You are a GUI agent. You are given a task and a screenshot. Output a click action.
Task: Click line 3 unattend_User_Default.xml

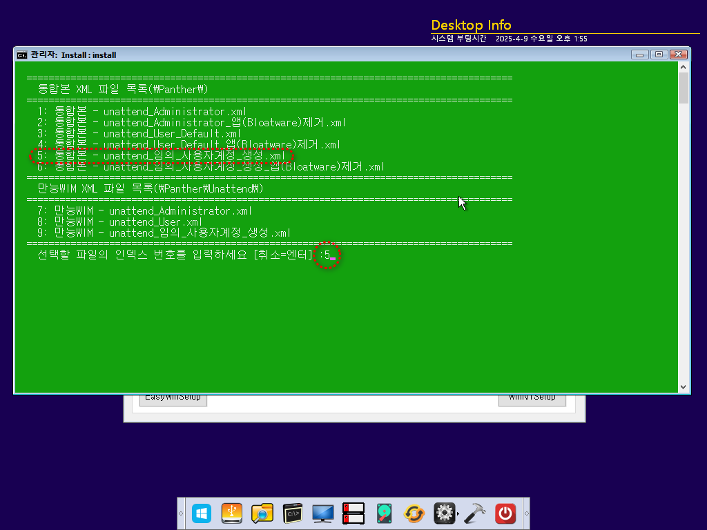point(139,134)
